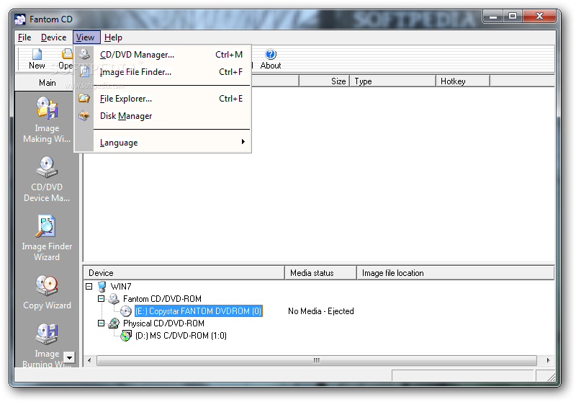Click the sidebar scroll-down arrow button
This screenshot has height=402, width=576.
69,357
